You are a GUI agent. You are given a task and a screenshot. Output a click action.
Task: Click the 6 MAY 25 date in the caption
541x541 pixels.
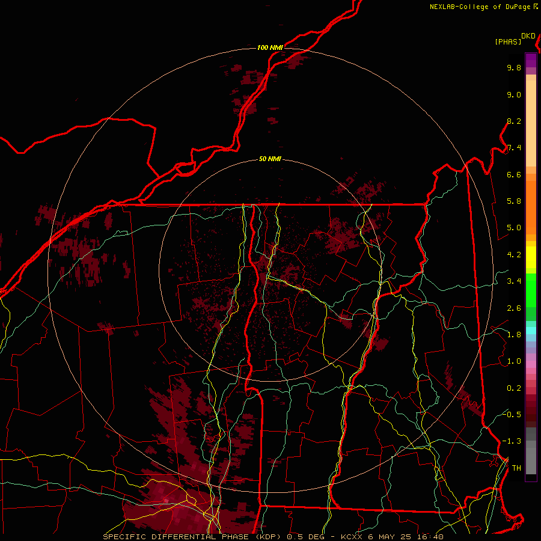tap(391, 537)
